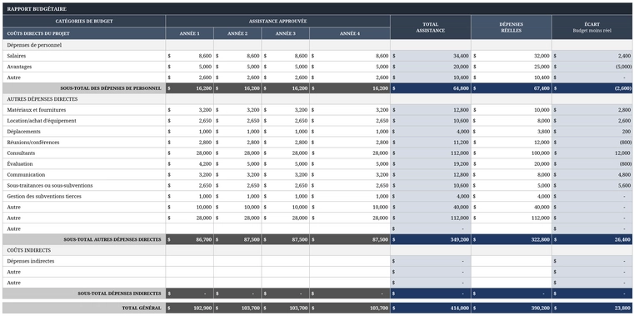Click the ANNÉE 4 column header
Screen dimensions: 634x316
pyautogui.click(x=350, y=33)
